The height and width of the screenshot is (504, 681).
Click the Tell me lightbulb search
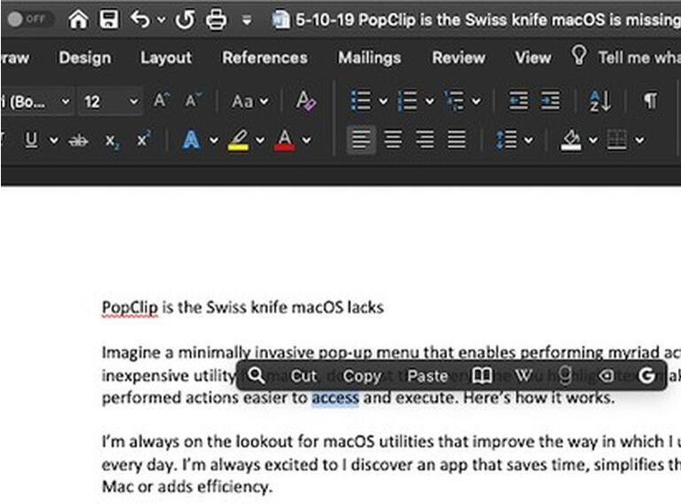click(579, 56)
